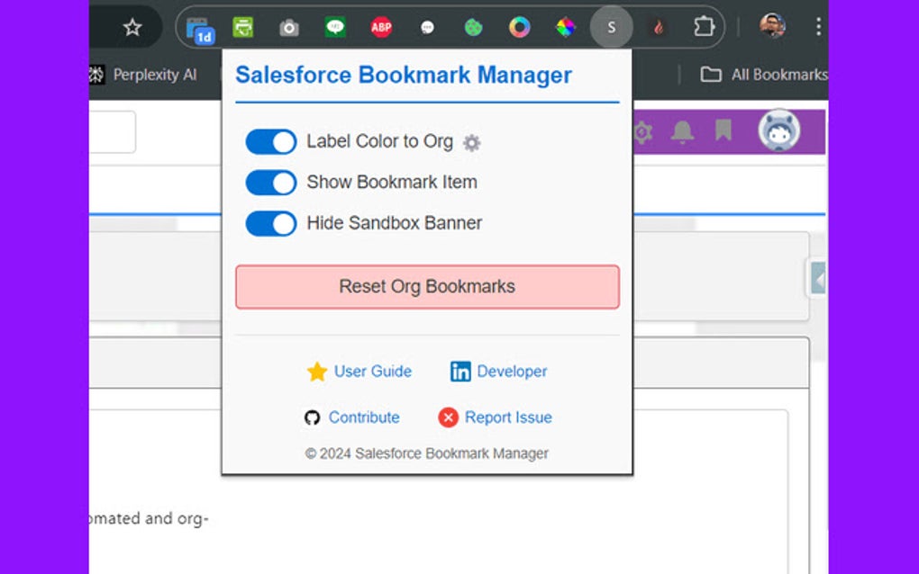
Task: Click the gear icon next to Label Color to Org
Action: [x=472, y=142]
